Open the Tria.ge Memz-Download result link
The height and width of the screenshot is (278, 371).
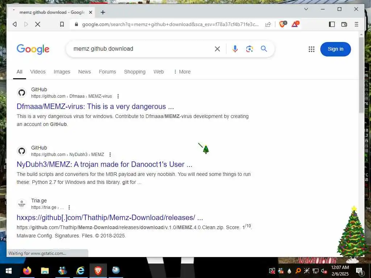coord(110,218)
